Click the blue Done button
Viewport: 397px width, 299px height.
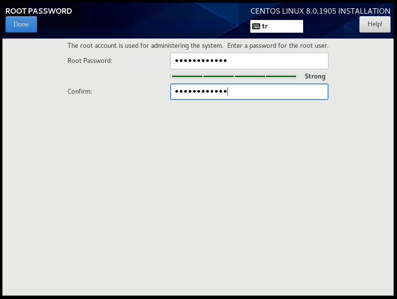click(x=22, y=24)
